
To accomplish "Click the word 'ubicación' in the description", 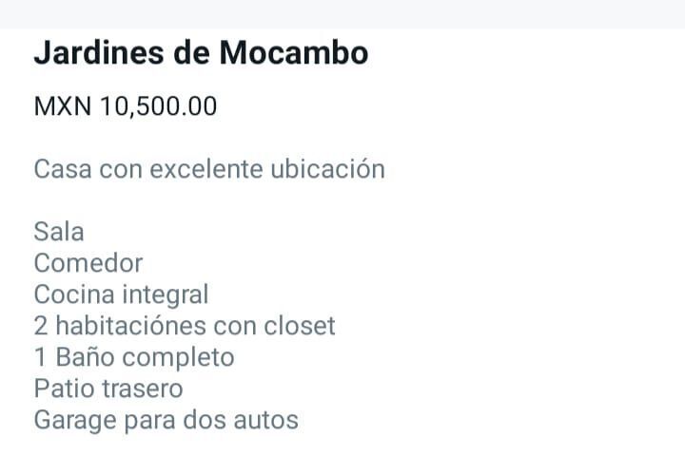I will [327, 169].
